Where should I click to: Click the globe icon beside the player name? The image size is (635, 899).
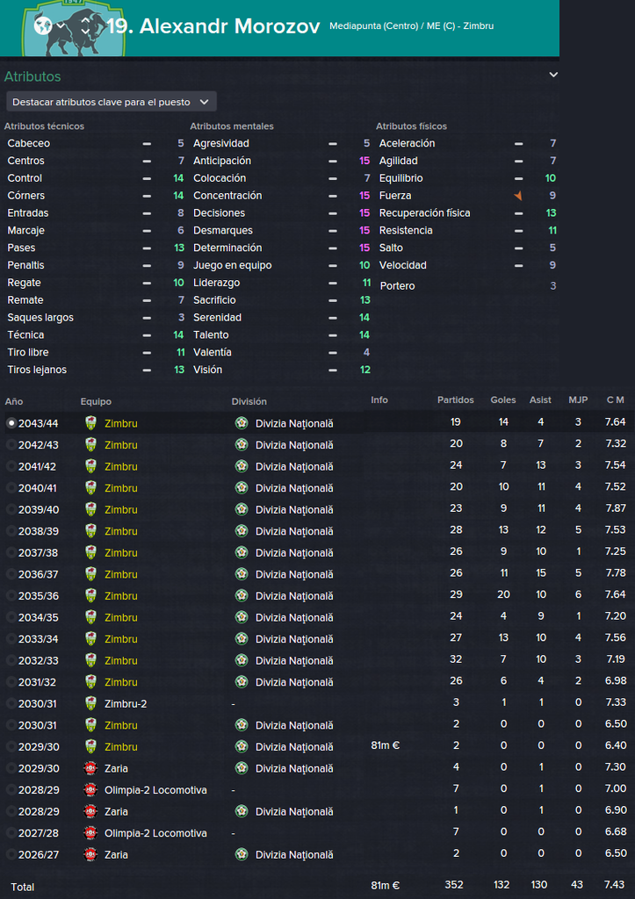pos(40,25)
